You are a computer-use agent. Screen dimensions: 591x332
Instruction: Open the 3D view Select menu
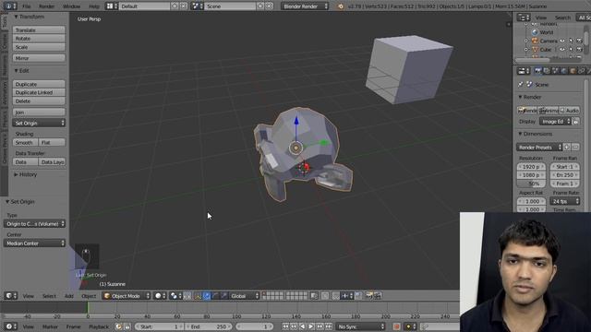(x=49, y=296)
